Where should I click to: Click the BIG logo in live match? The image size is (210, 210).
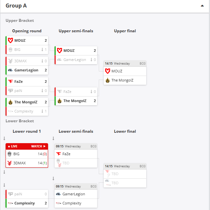tap(9, 154)
